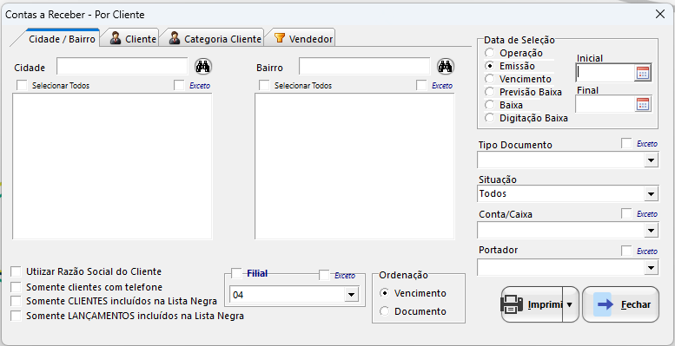Select the Emissão date radio button
Image resolution: width=675 pixels, height=346 pixels.
489,66
